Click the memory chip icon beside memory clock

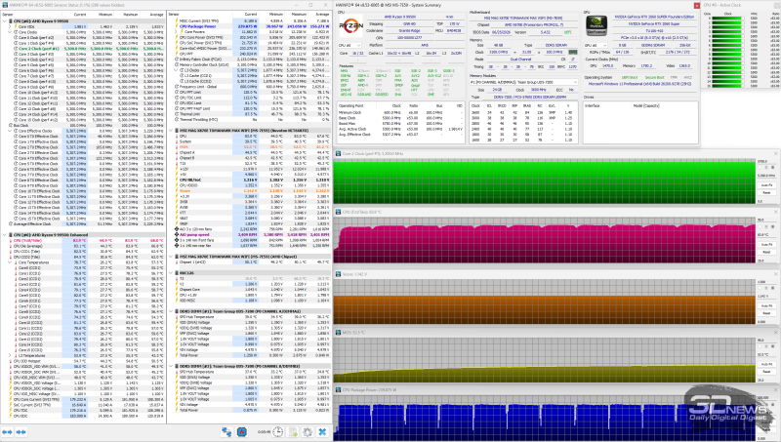[x=573, y=52]
